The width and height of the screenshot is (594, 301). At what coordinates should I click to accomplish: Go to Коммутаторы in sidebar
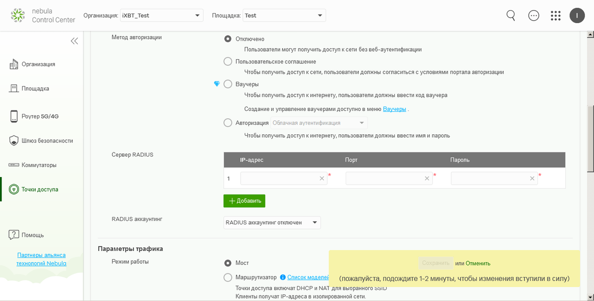click(39, 165)
